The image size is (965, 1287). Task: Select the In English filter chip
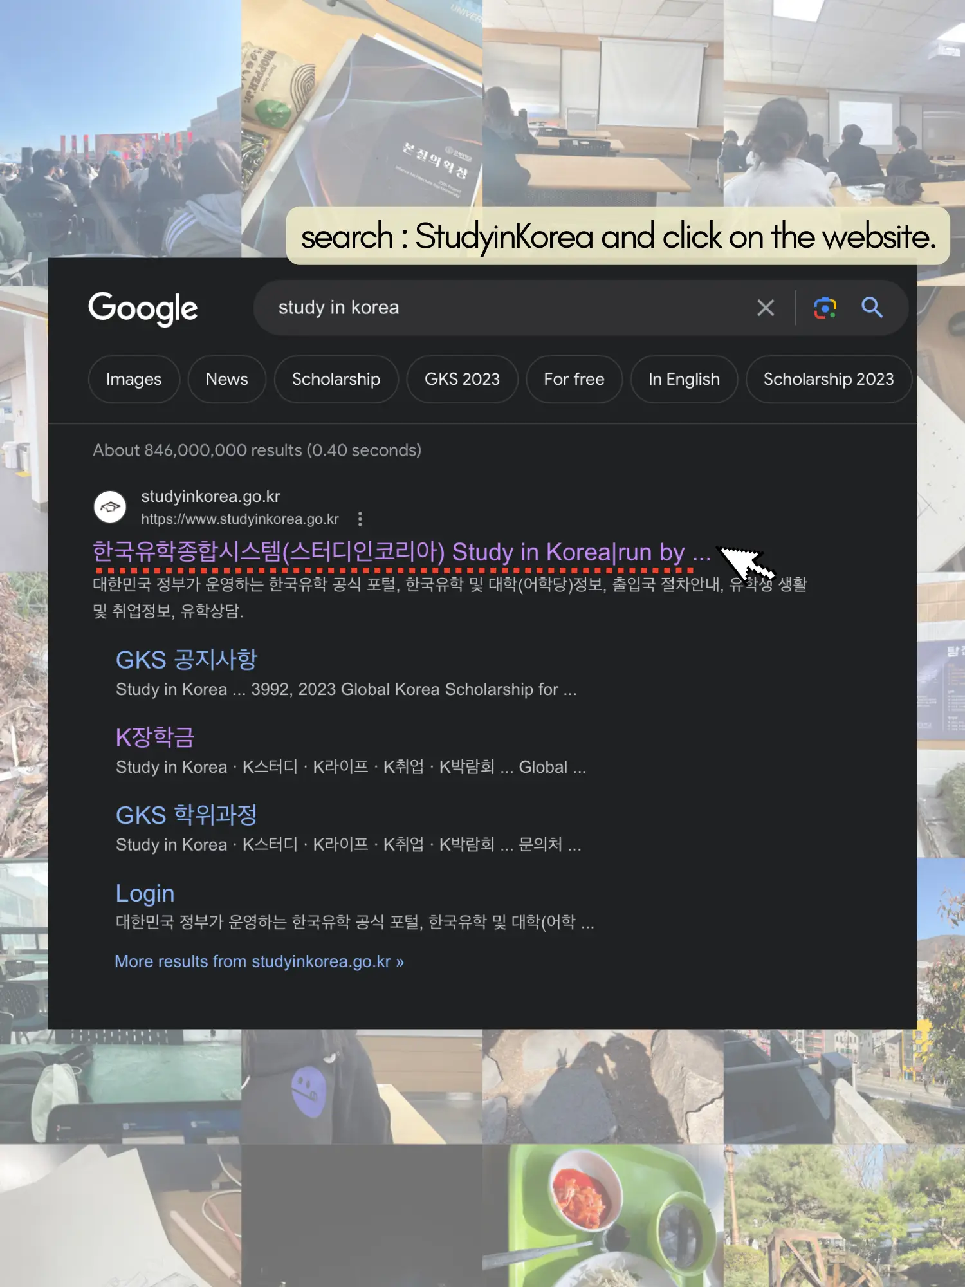684,379
